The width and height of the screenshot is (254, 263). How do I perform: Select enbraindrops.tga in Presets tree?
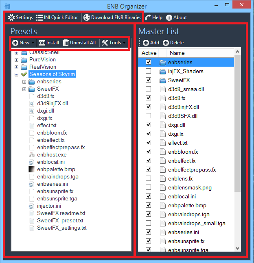coord(58,177)
